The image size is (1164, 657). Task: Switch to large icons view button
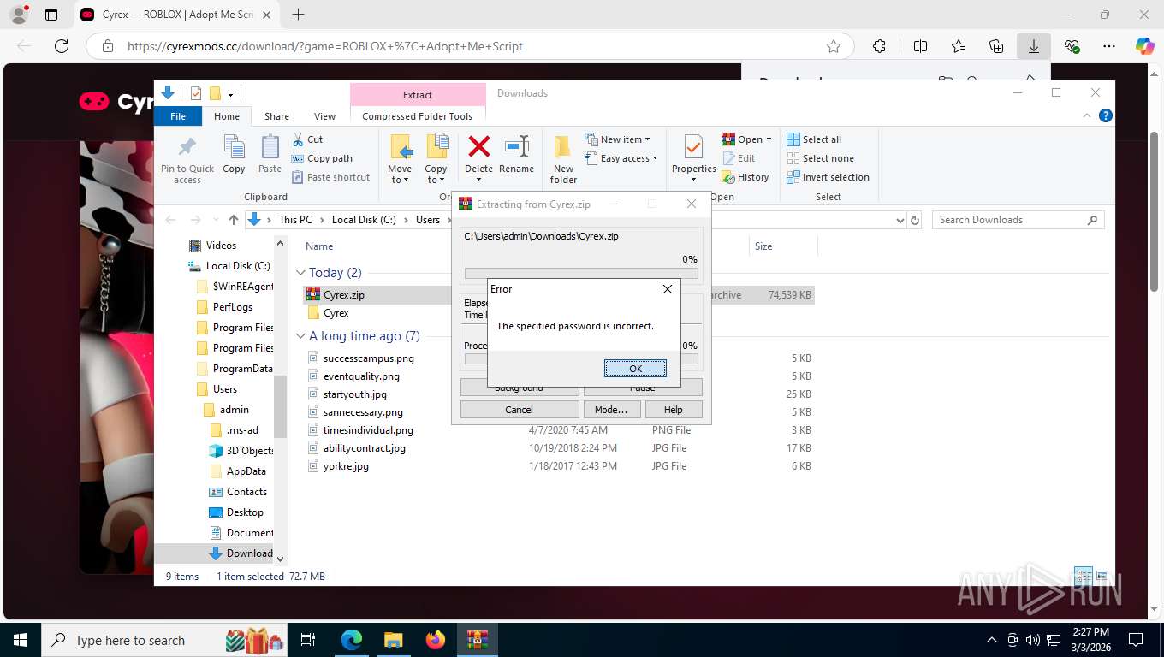click(1102, 577)
